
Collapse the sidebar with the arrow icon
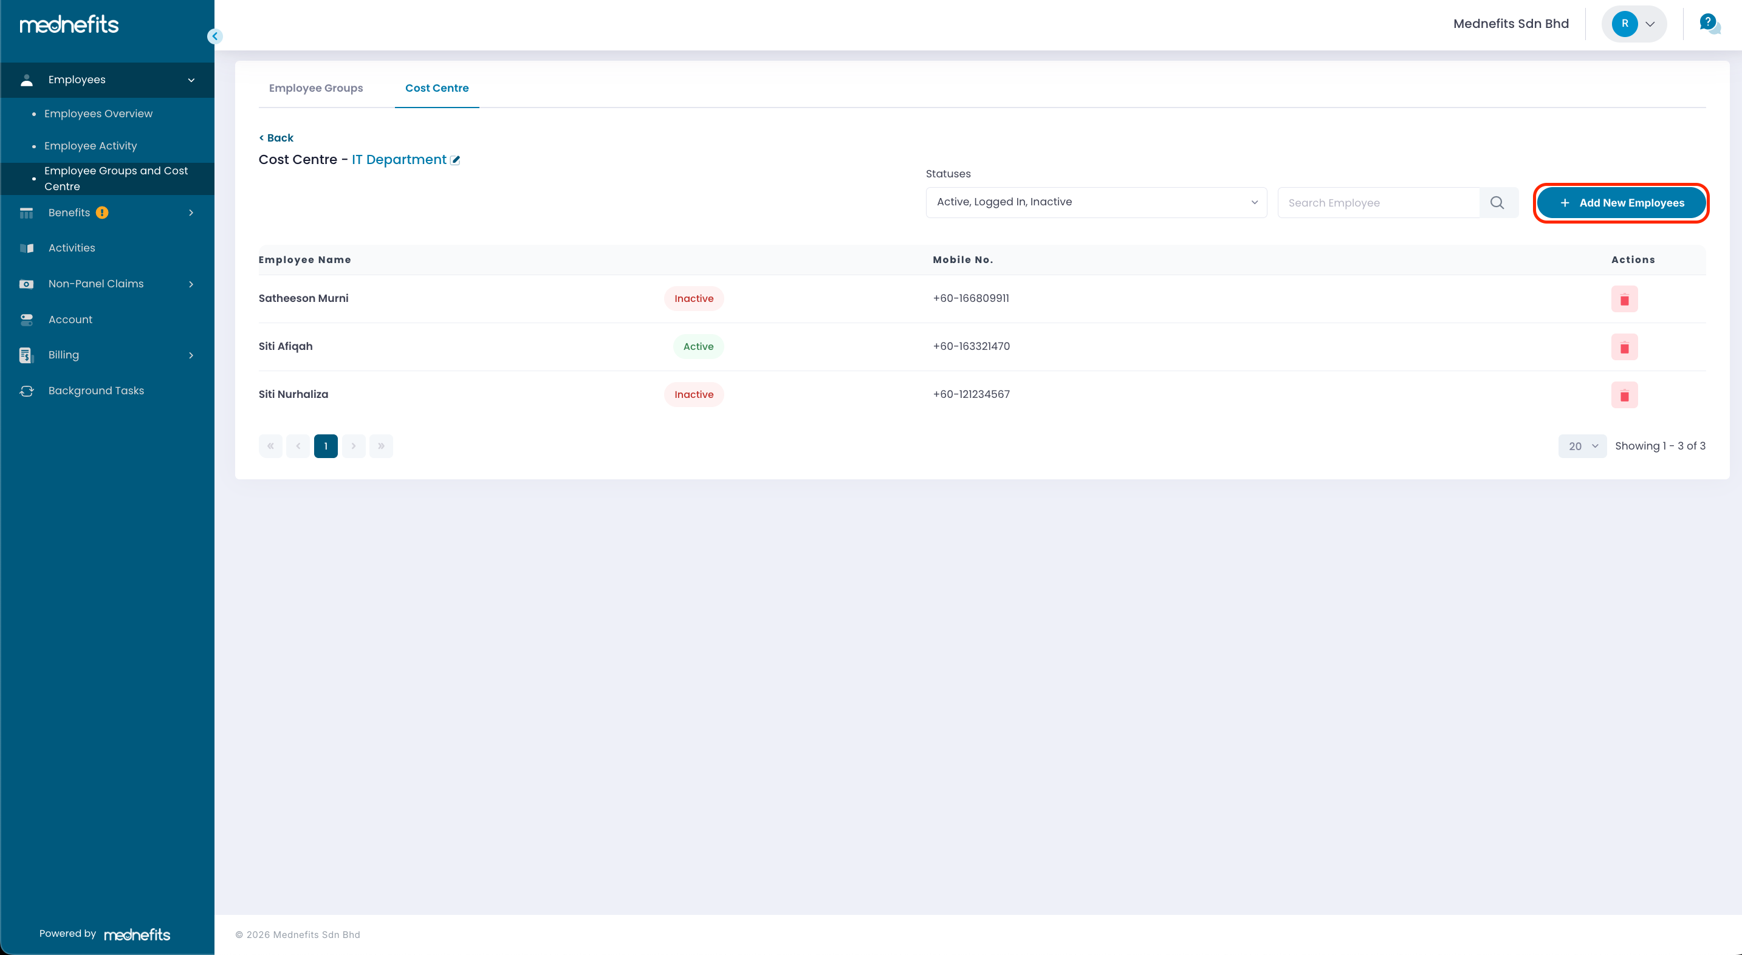click(215, 36)
